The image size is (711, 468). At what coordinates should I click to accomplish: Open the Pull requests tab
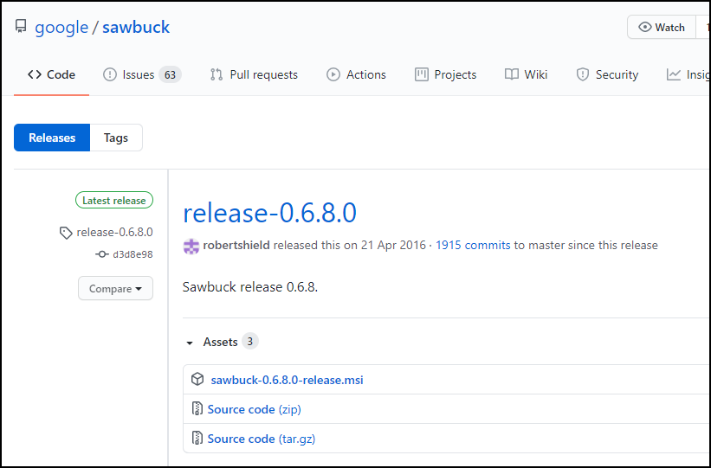(x=254, y=74)
